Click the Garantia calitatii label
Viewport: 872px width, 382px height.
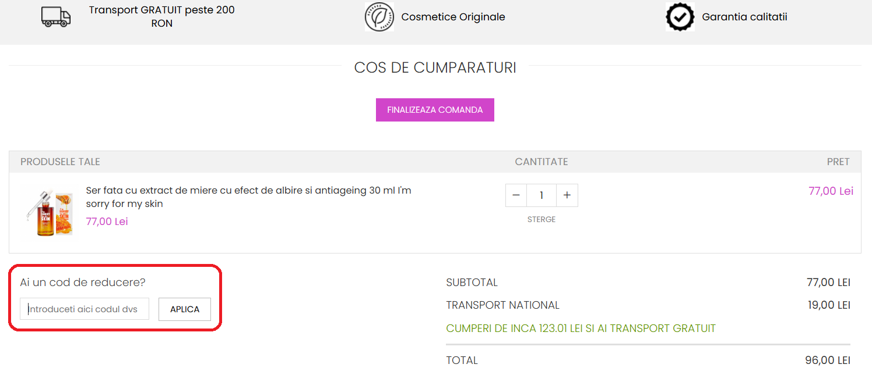(x=744, y=17)
